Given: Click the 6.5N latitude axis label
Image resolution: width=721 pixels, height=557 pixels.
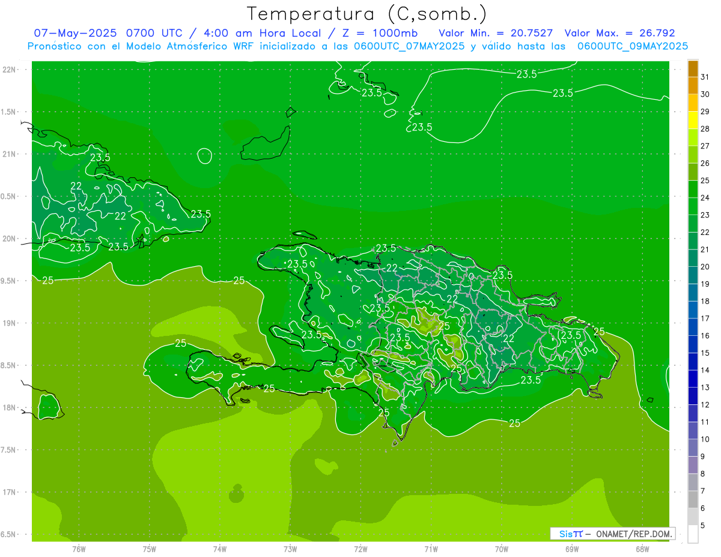Looking at the screenshot, I should point(9,534).
